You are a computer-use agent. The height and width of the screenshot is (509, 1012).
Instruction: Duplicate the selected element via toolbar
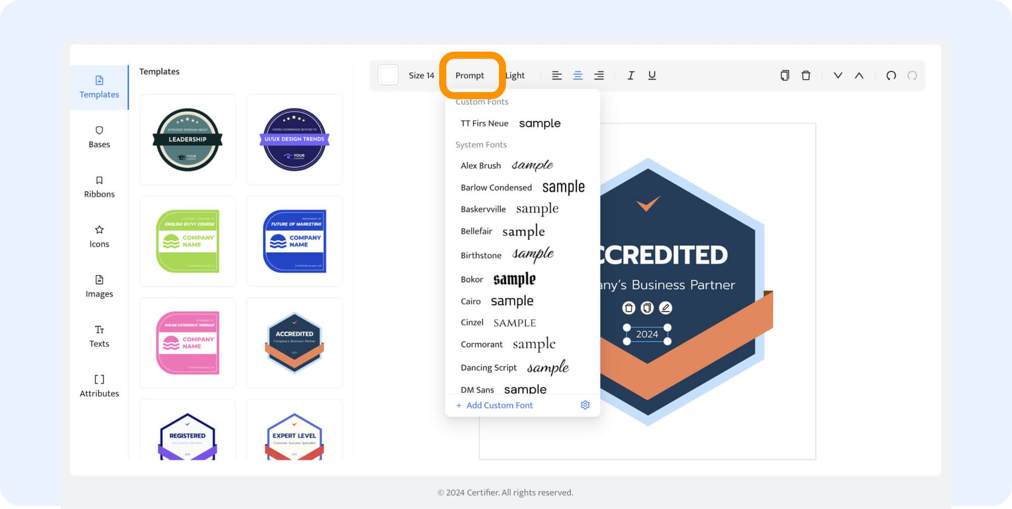point(785,75)
